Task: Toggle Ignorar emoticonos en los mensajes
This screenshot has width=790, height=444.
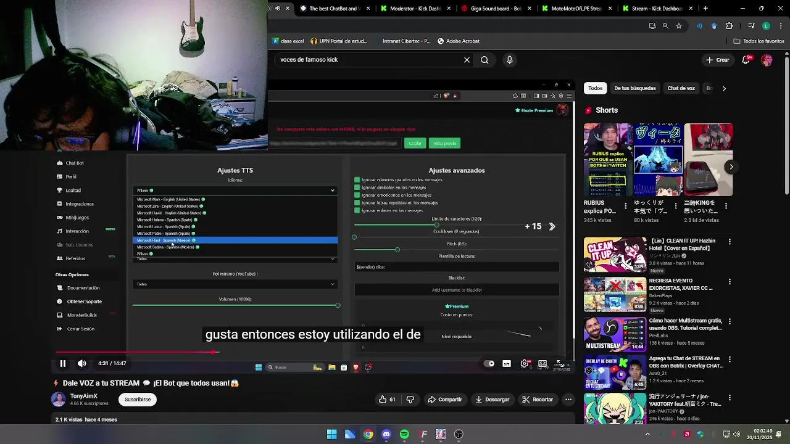Action: click(357, 195)
